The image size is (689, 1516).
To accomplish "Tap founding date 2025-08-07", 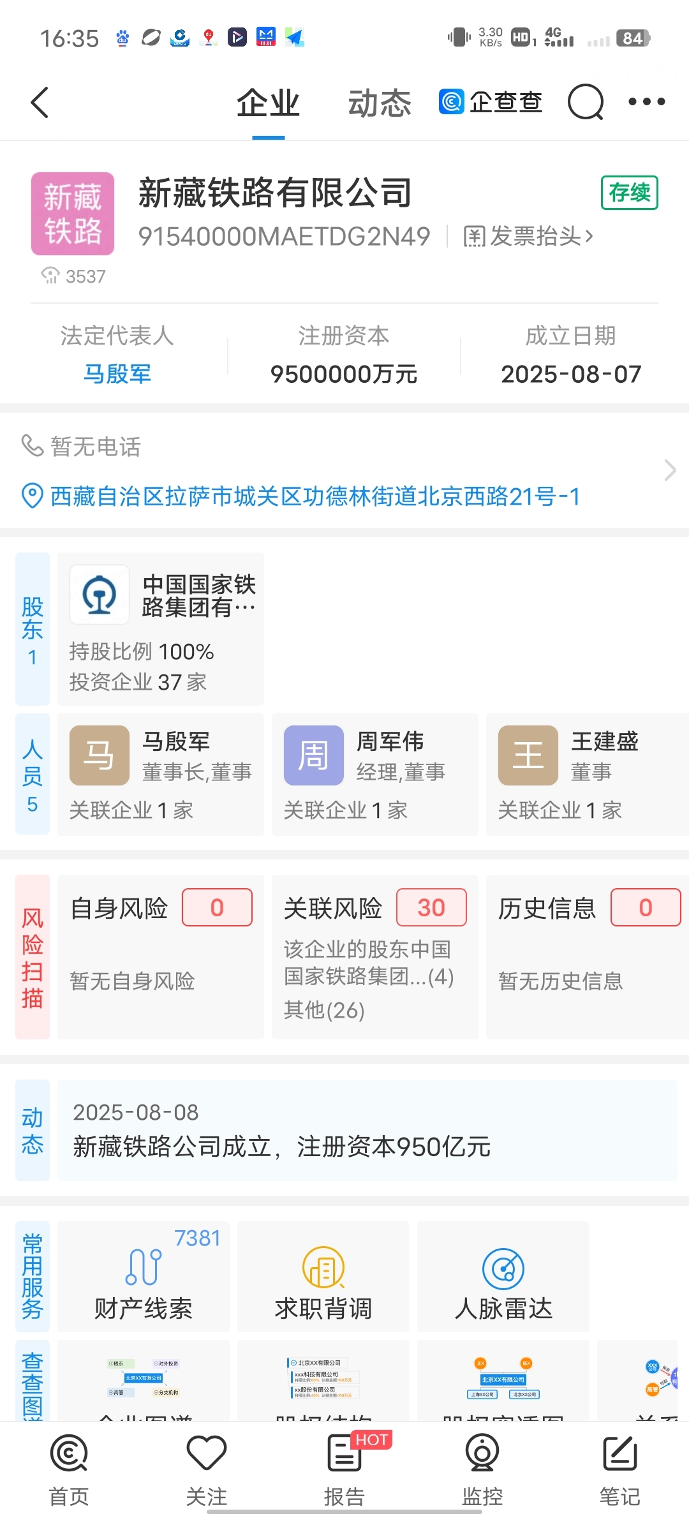I will tap(571, 374).
